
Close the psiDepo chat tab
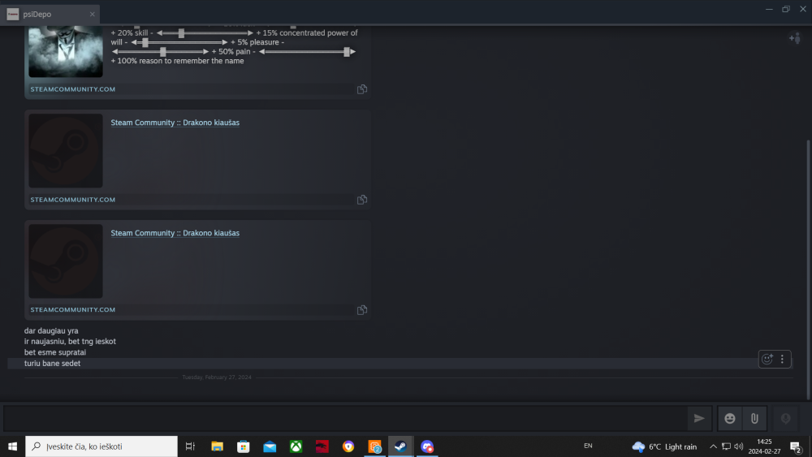[x=92, y=14]
